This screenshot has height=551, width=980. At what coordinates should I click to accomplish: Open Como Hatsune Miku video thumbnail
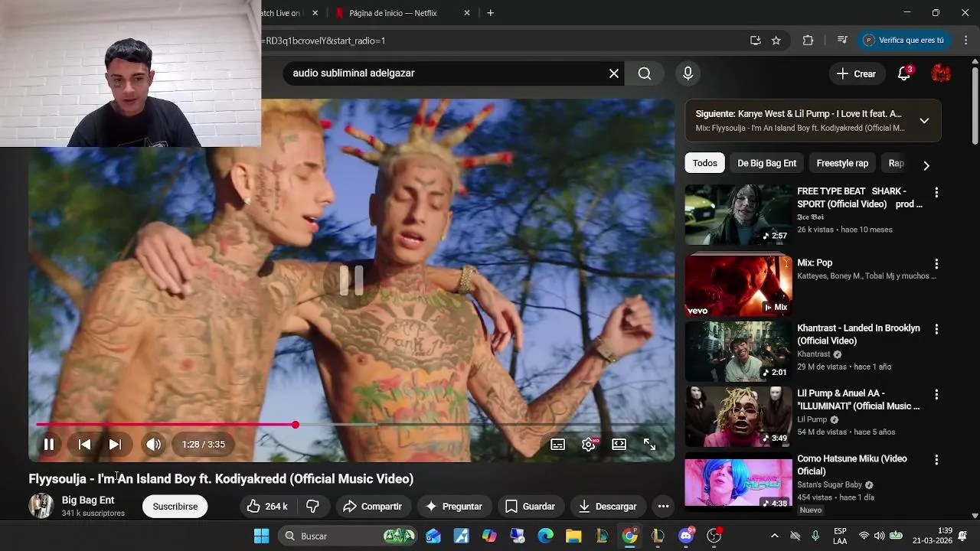(x=738, y=481)
